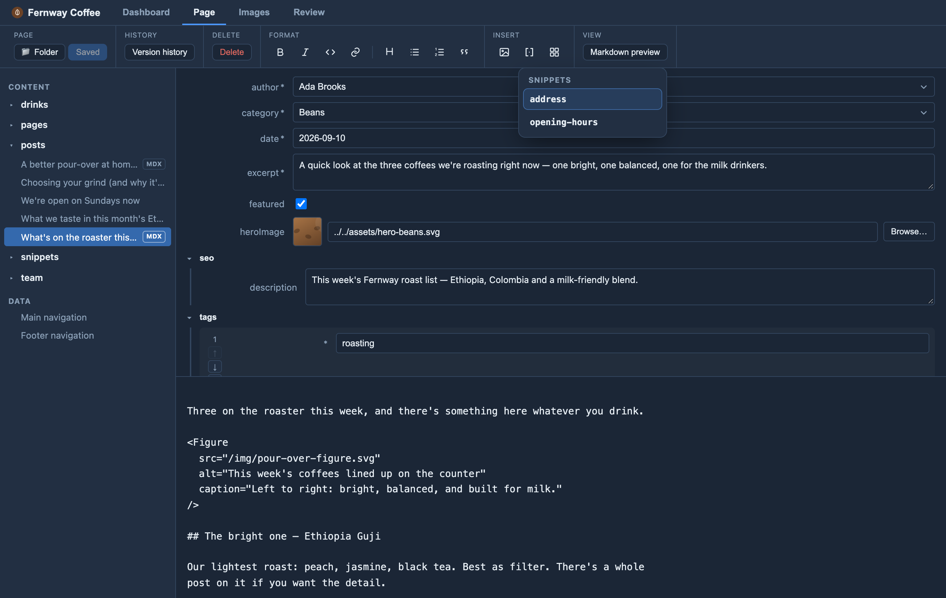Click the Saved button

(88, 52)
